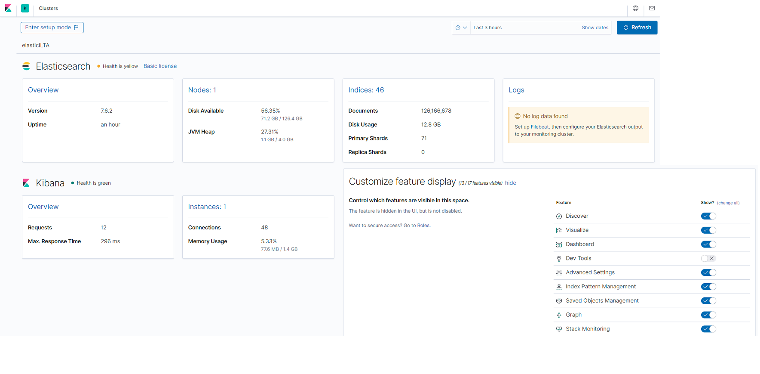Toggle Visualize feature visibility
This screenshot has width=760, height=374.
point(708,230)
